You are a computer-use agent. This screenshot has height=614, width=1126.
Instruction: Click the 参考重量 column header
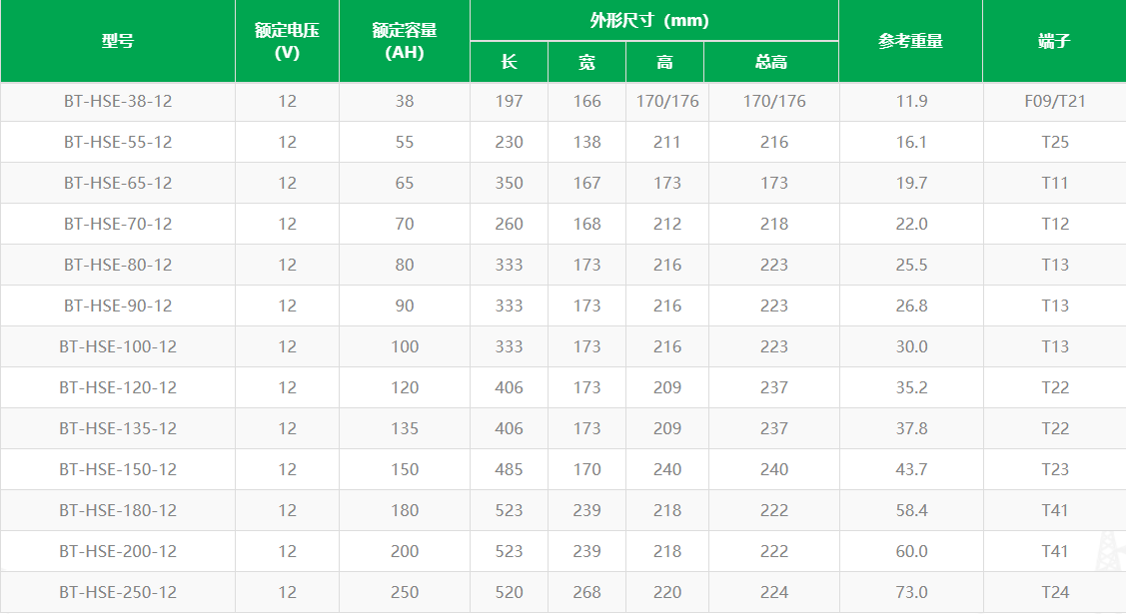point(910,41)
